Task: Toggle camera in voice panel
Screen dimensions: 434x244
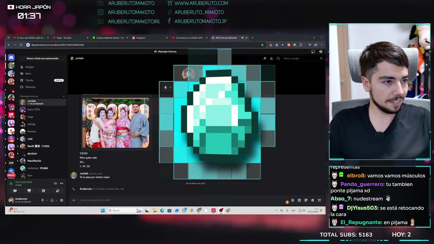Action: click(15, 191)
